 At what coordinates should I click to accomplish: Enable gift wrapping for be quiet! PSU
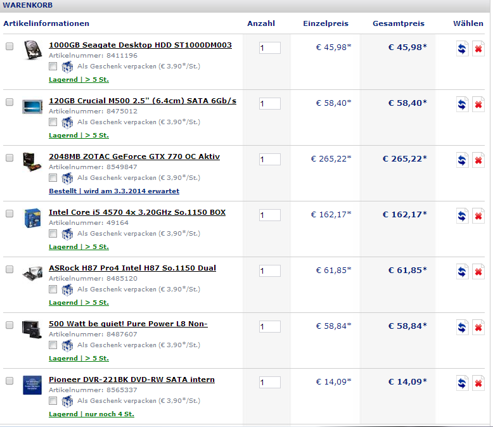pyautogui.click(x=53, y=345)
